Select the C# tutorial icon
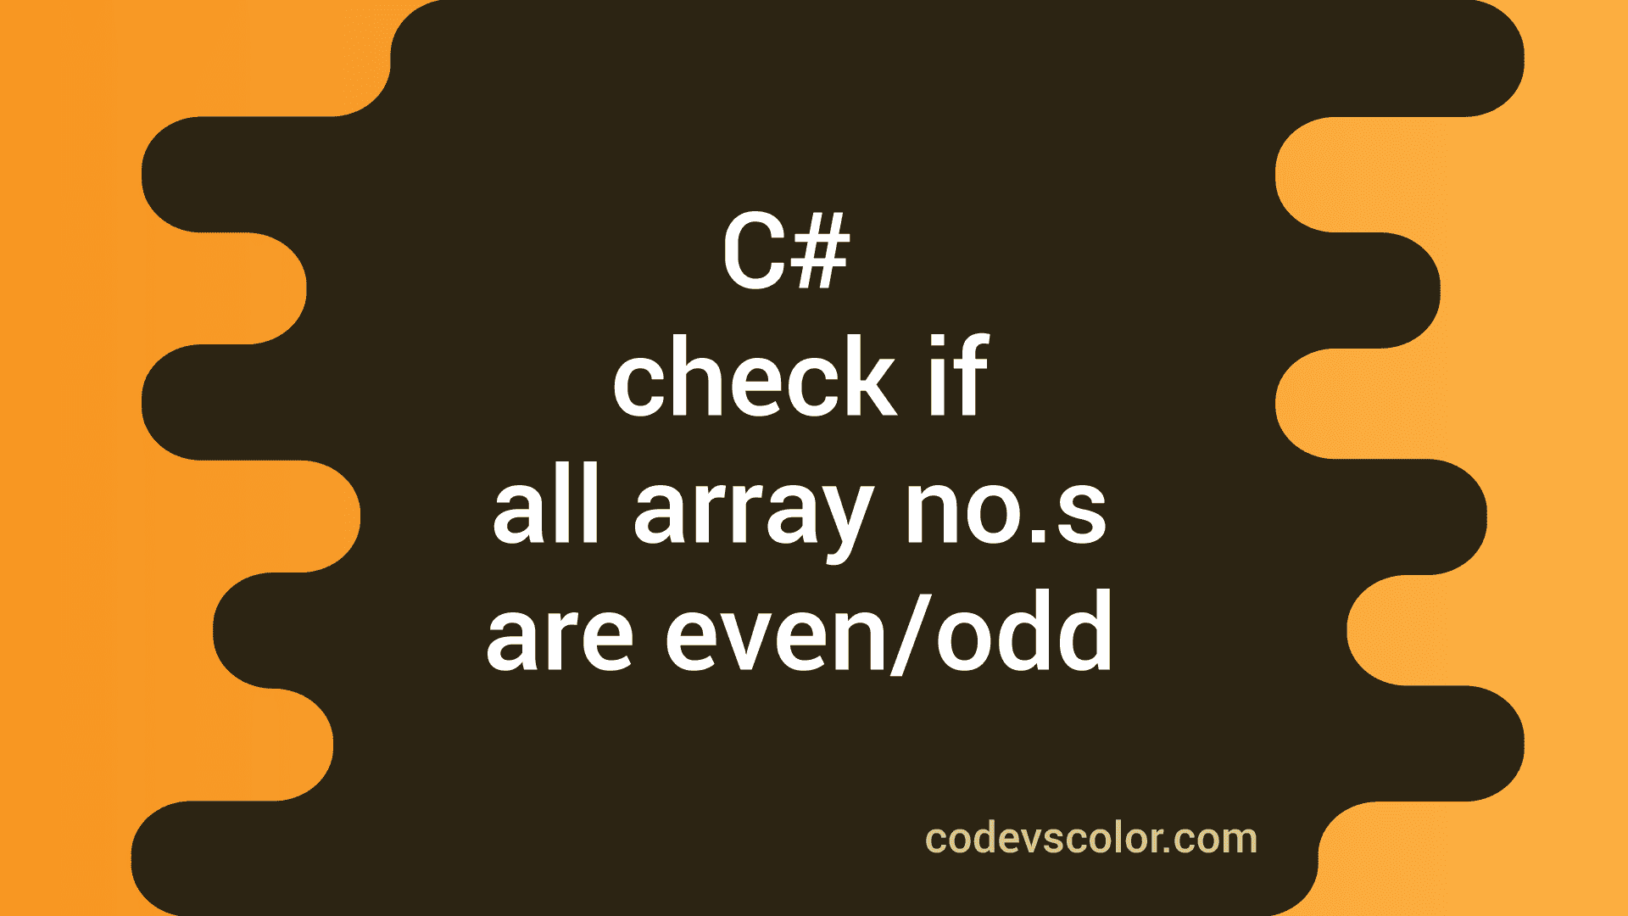This screenshot has height=916, width=1628. point(814,459)
